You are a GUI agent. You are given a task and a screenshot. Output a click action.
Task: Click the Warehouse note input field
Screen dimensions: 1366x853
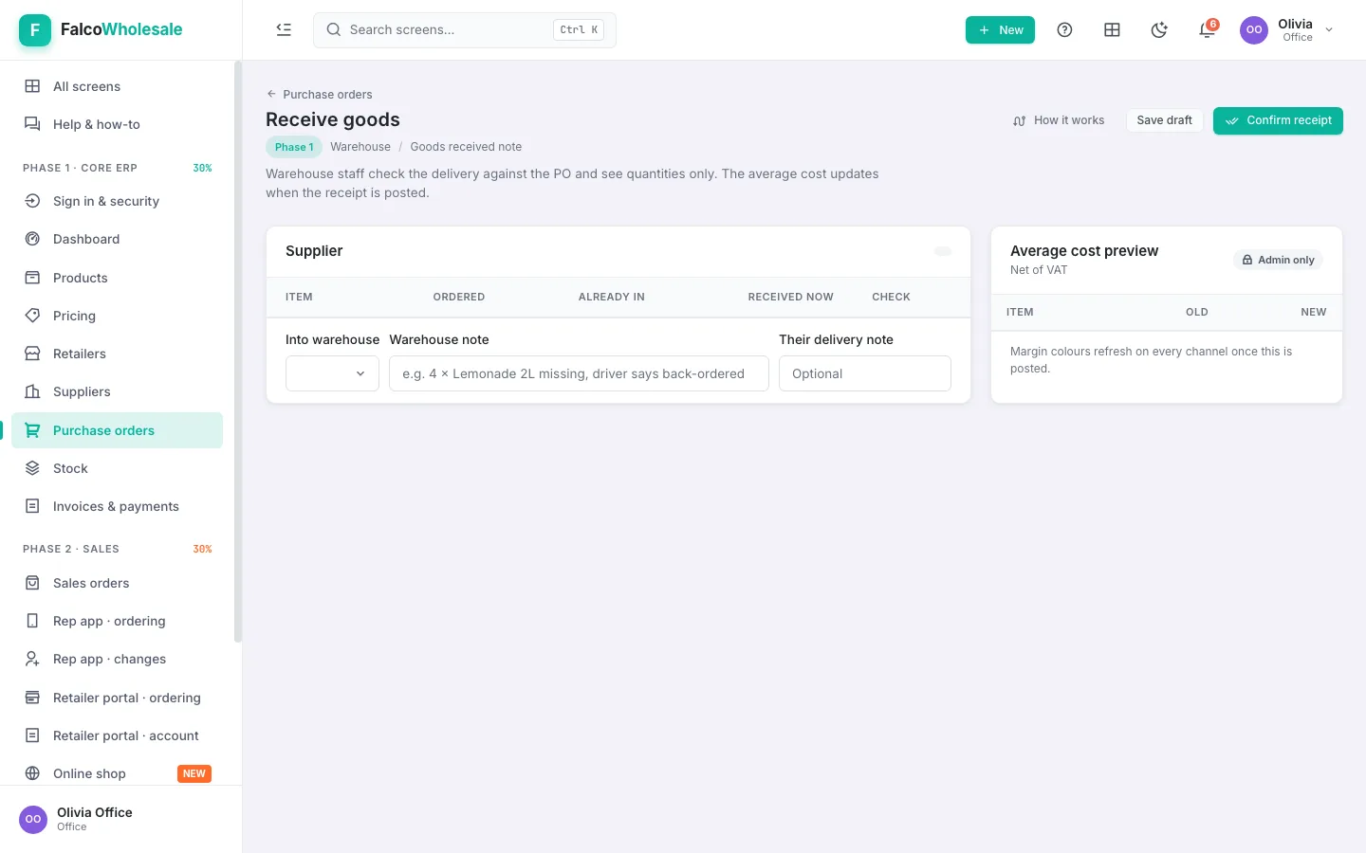579,373
